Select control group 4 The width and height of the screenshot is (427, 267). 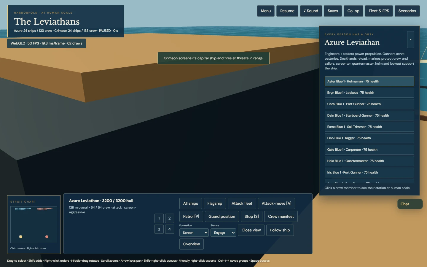(x=170, y=229)
